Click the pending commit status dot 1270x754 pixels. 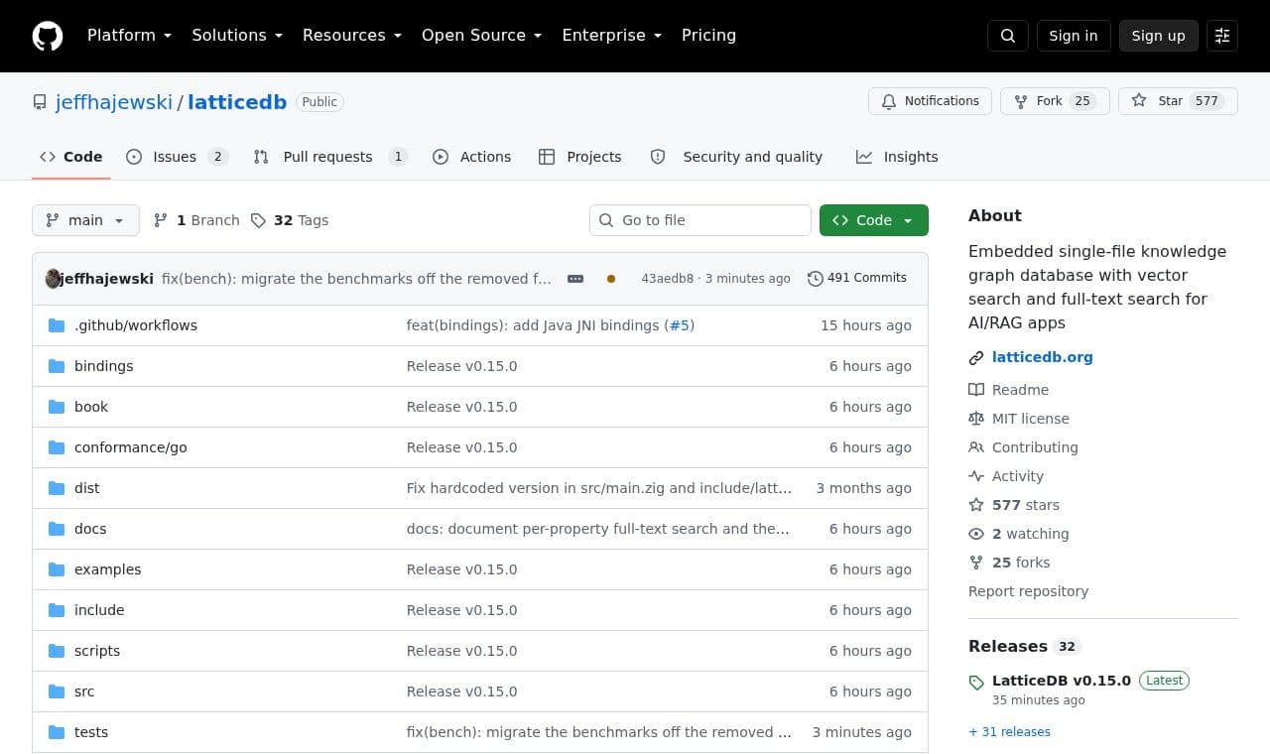[x=611, y=279]
